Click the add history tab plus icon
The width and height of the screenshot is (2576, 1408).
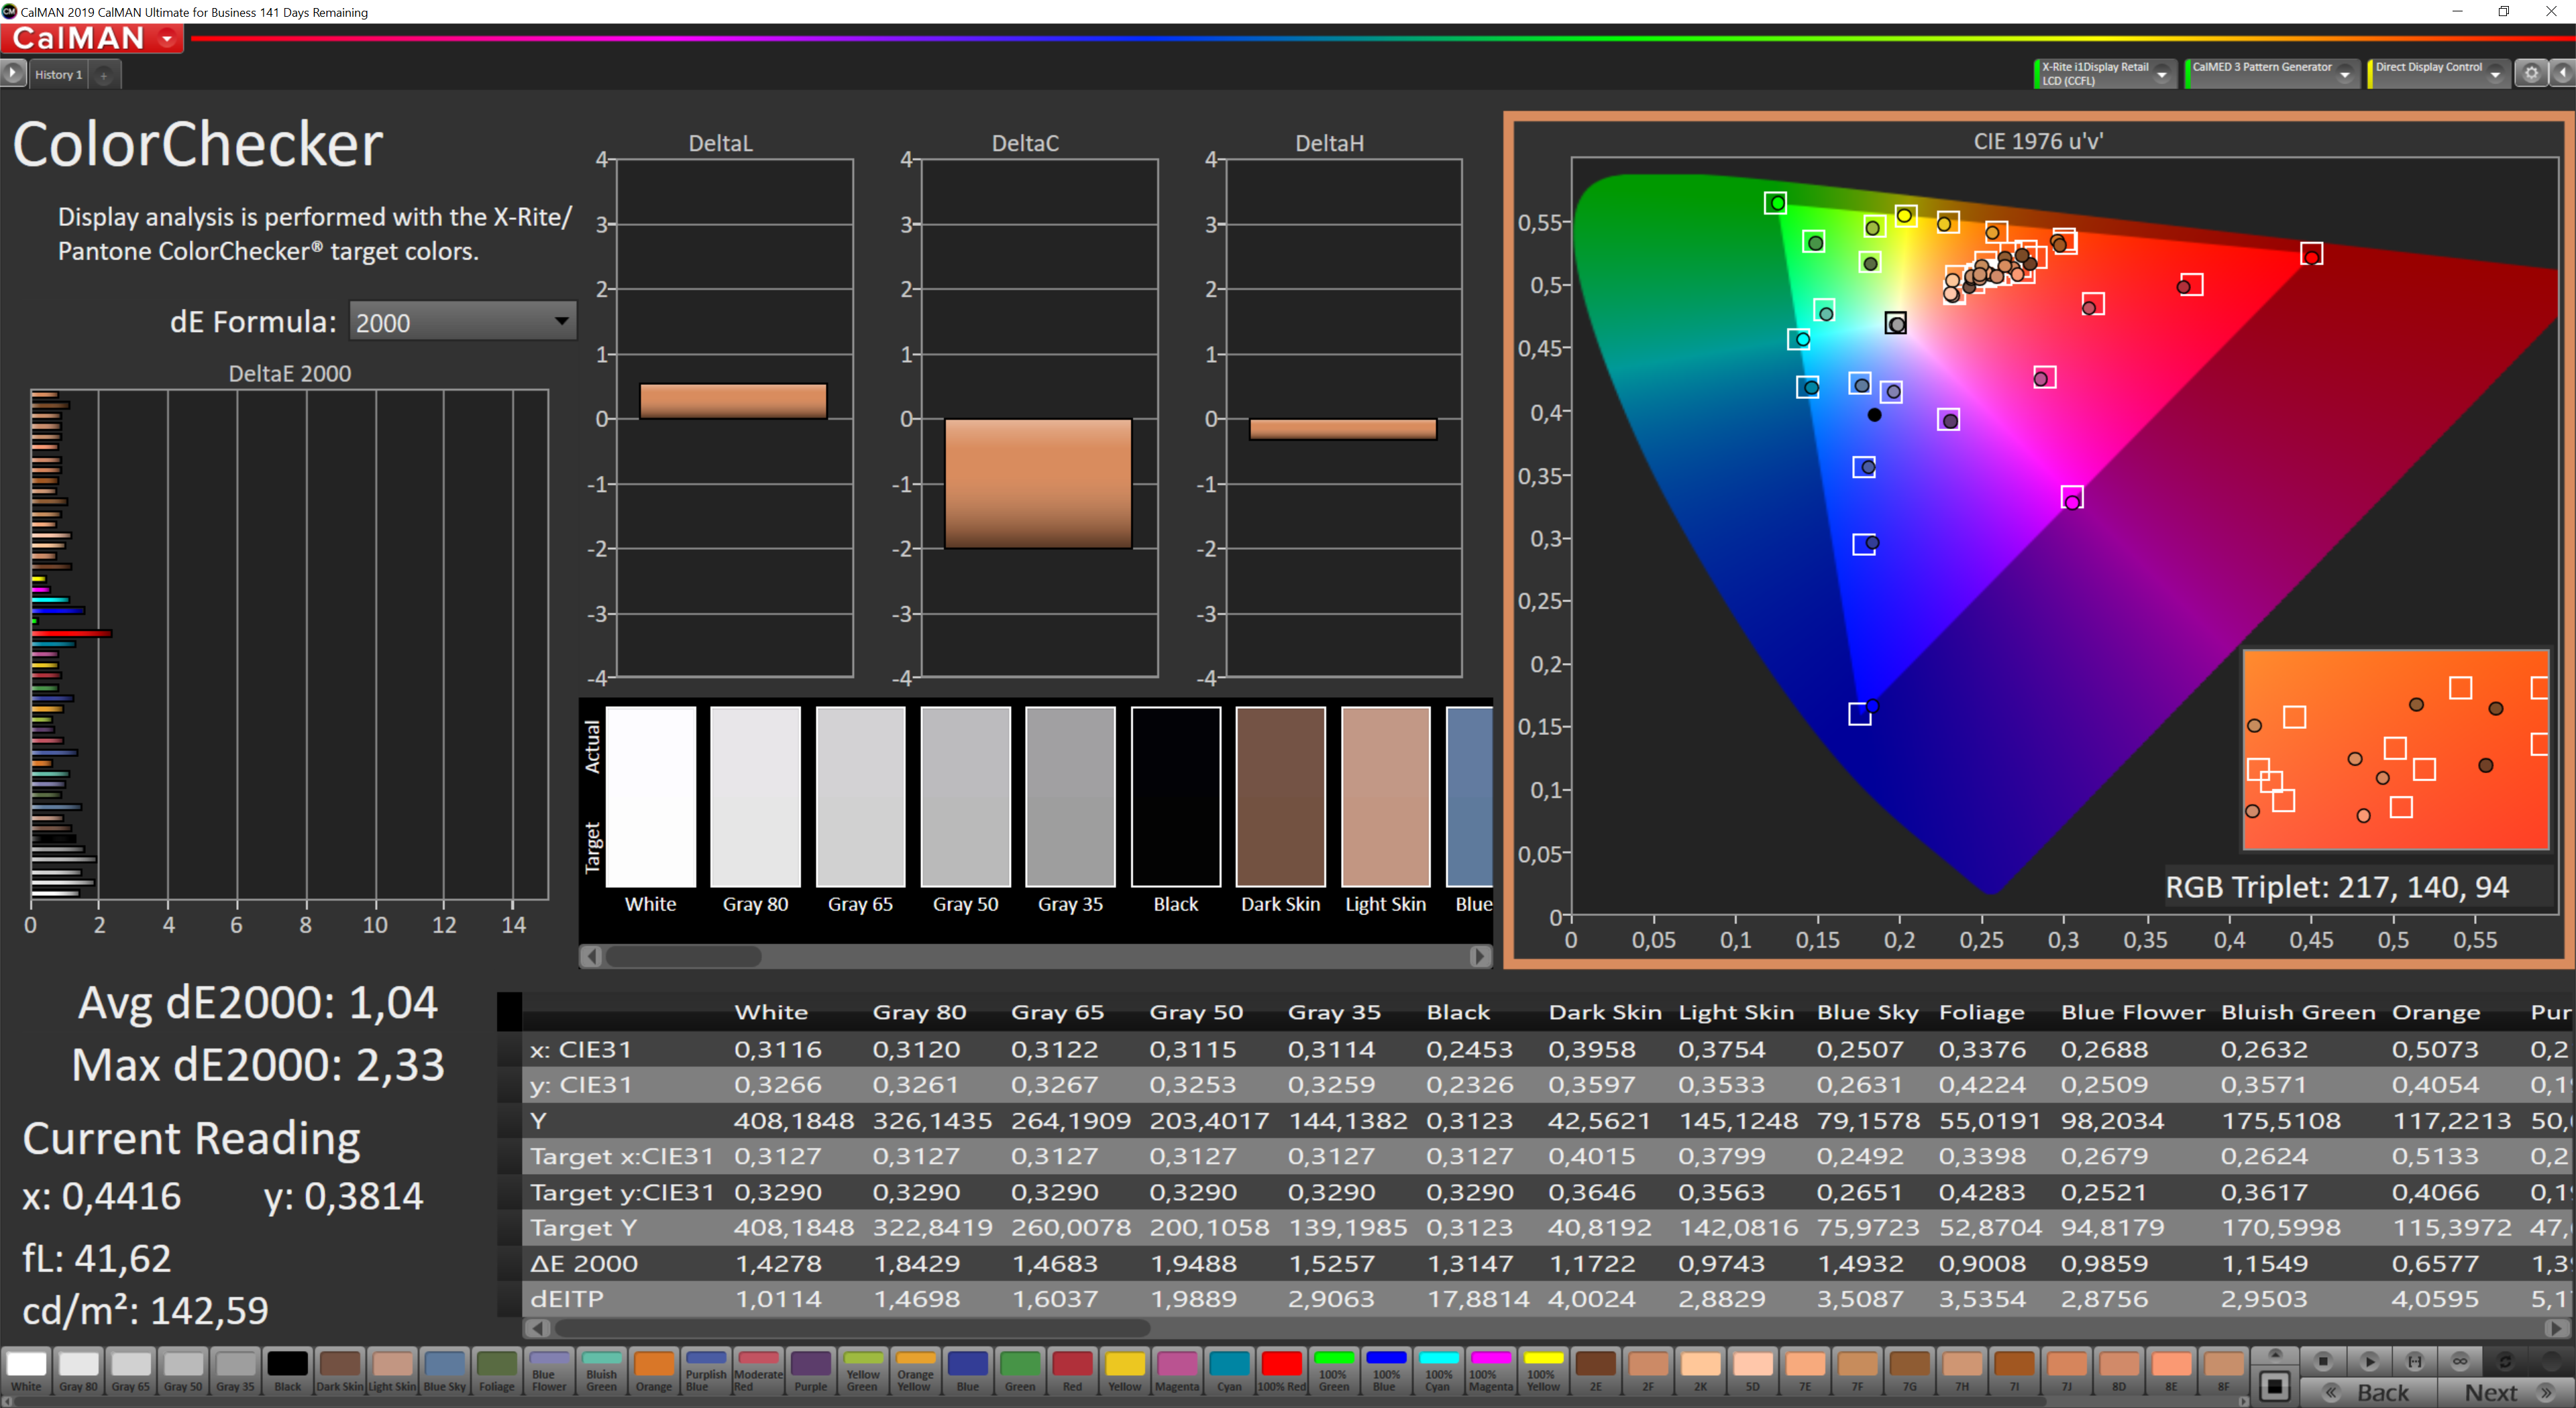pos(104,75)
